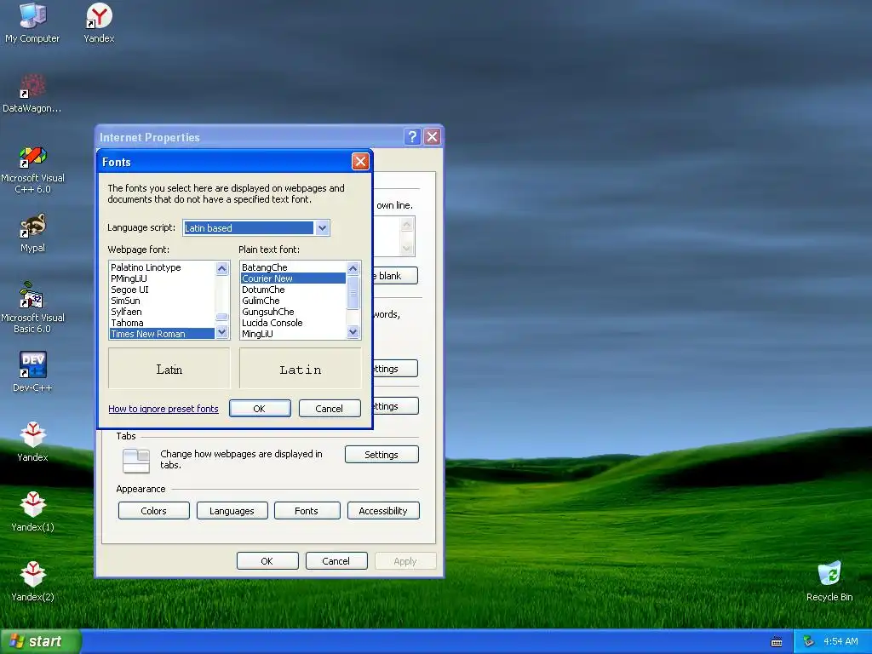
Task: Select BatangChe plain text font
Action: [293, 267]
